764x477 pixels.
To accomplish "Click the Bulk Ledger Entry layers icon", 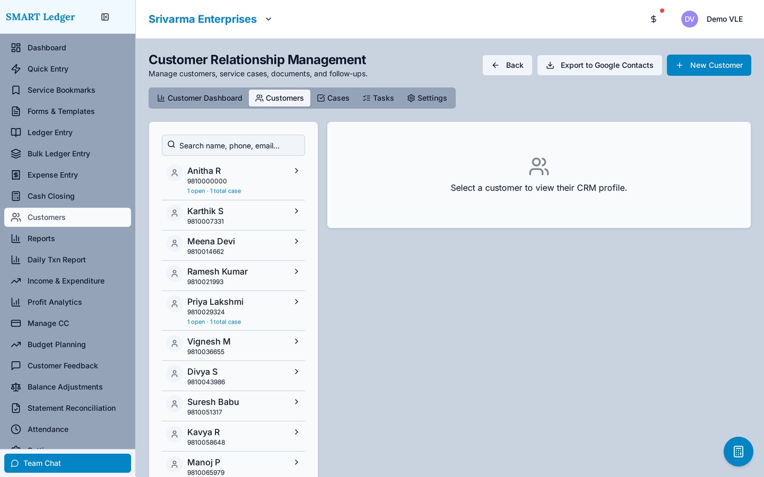I will coord(16,154).
